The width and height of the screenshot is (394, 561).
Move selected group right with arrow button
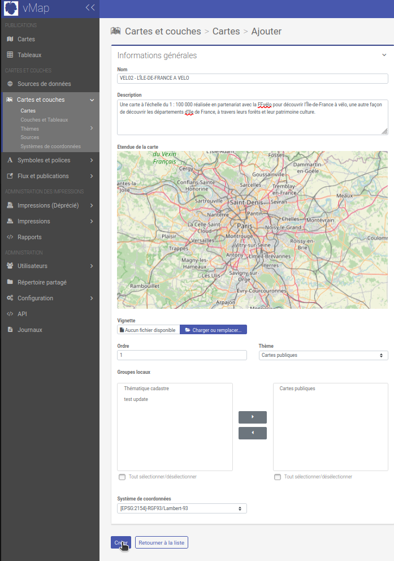[x=252, y=417]
